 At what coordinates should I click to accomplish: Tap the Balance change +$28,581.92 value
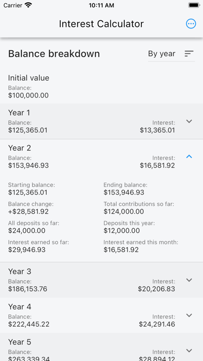point(28,212)
